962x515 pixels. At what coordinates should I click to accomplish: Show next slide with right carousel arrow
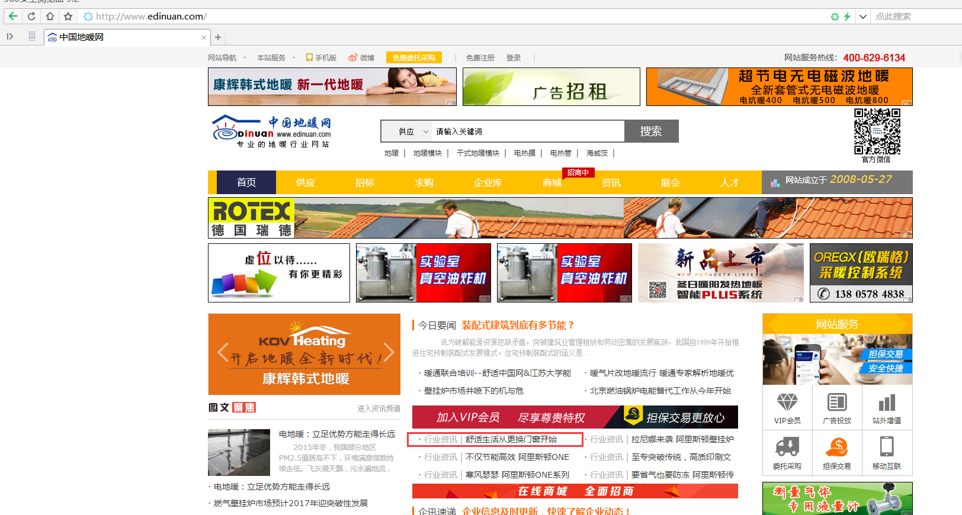[x=388, y=353]
